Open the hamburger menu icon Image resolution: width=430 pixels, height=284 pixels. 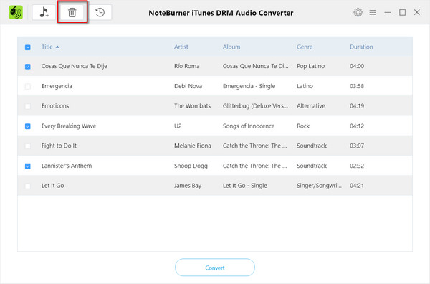coord(373,13)
